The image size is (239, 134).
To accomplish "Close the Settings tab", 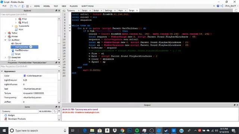I will pyautogui.click(x=115, y=10).
